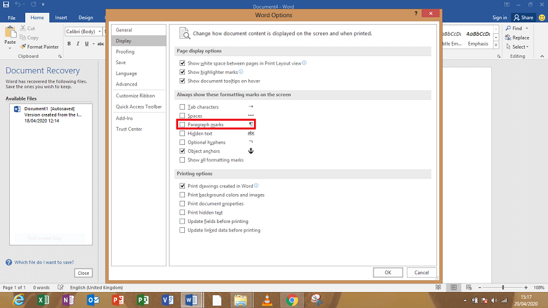Click the smiley feedback icon

542,17
